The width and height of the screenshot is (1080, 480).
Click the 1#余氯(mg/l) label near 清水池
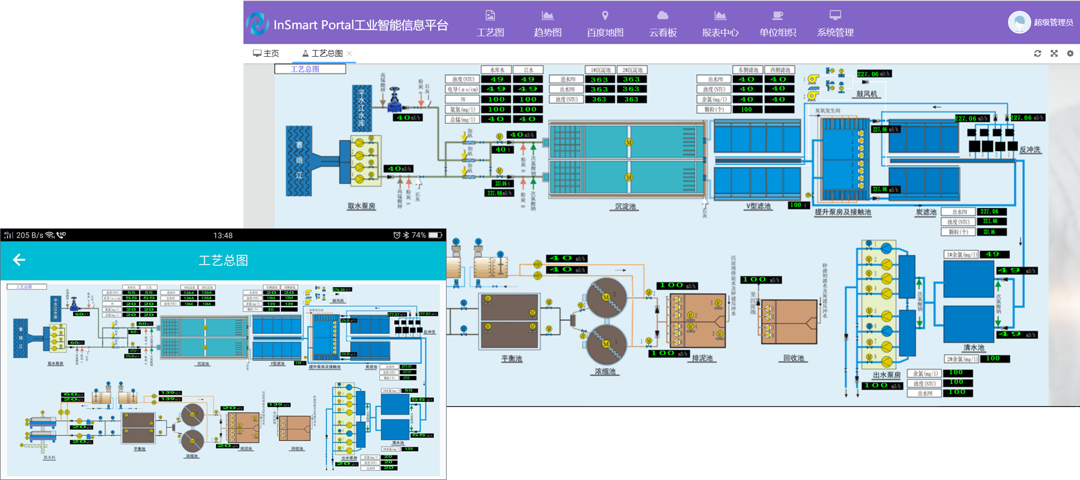[961, 254]
